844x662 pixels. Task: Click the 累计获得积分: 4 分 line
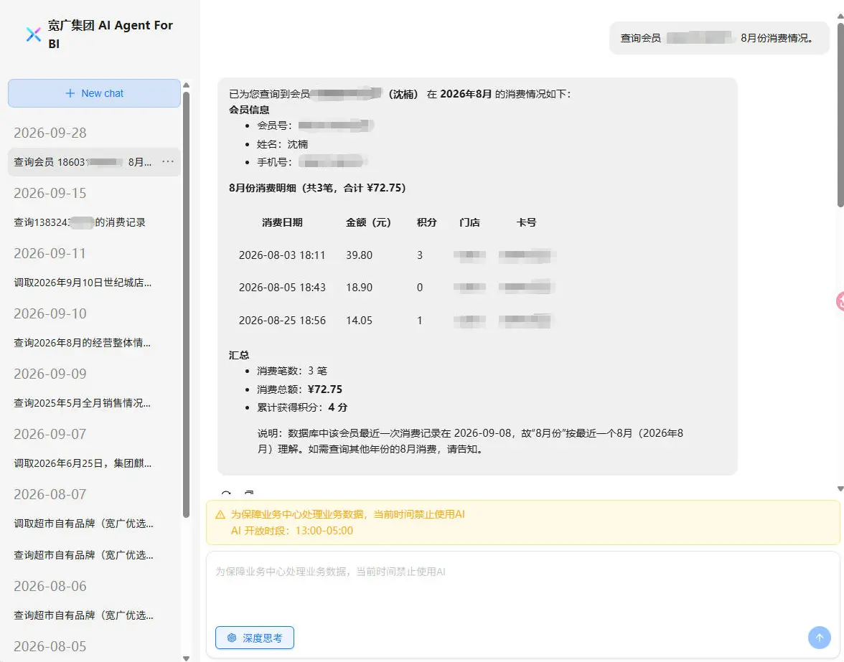[302, 407]
